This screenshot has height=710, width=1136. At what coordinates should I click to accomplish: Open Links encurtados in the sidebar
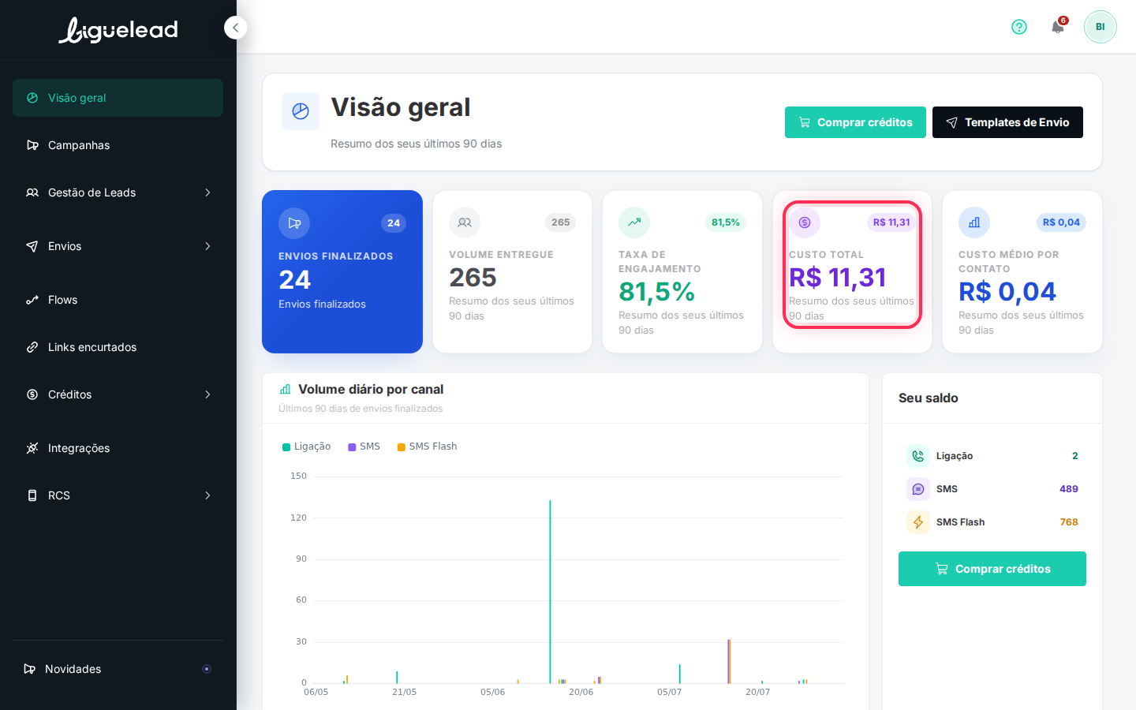[118, 347]
